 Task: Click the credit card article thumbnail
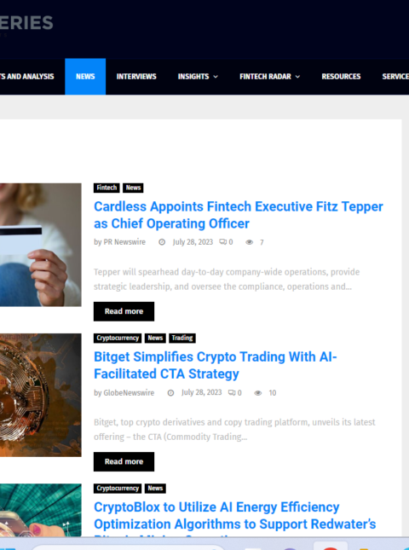pyautogui.click(x=41, y=245)
